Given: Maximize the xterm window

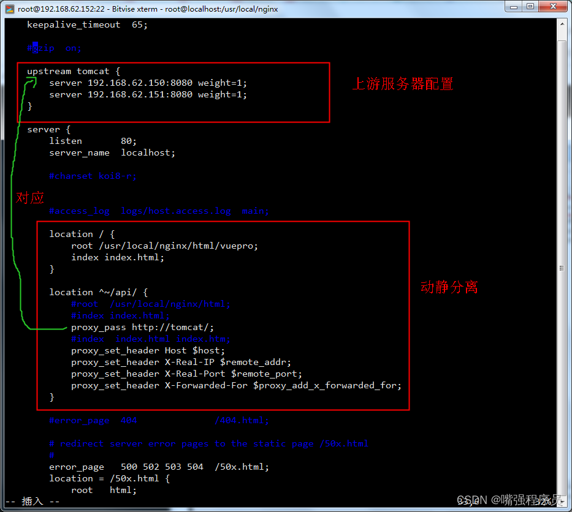Looking at the screenshot, I should (530, 7).
